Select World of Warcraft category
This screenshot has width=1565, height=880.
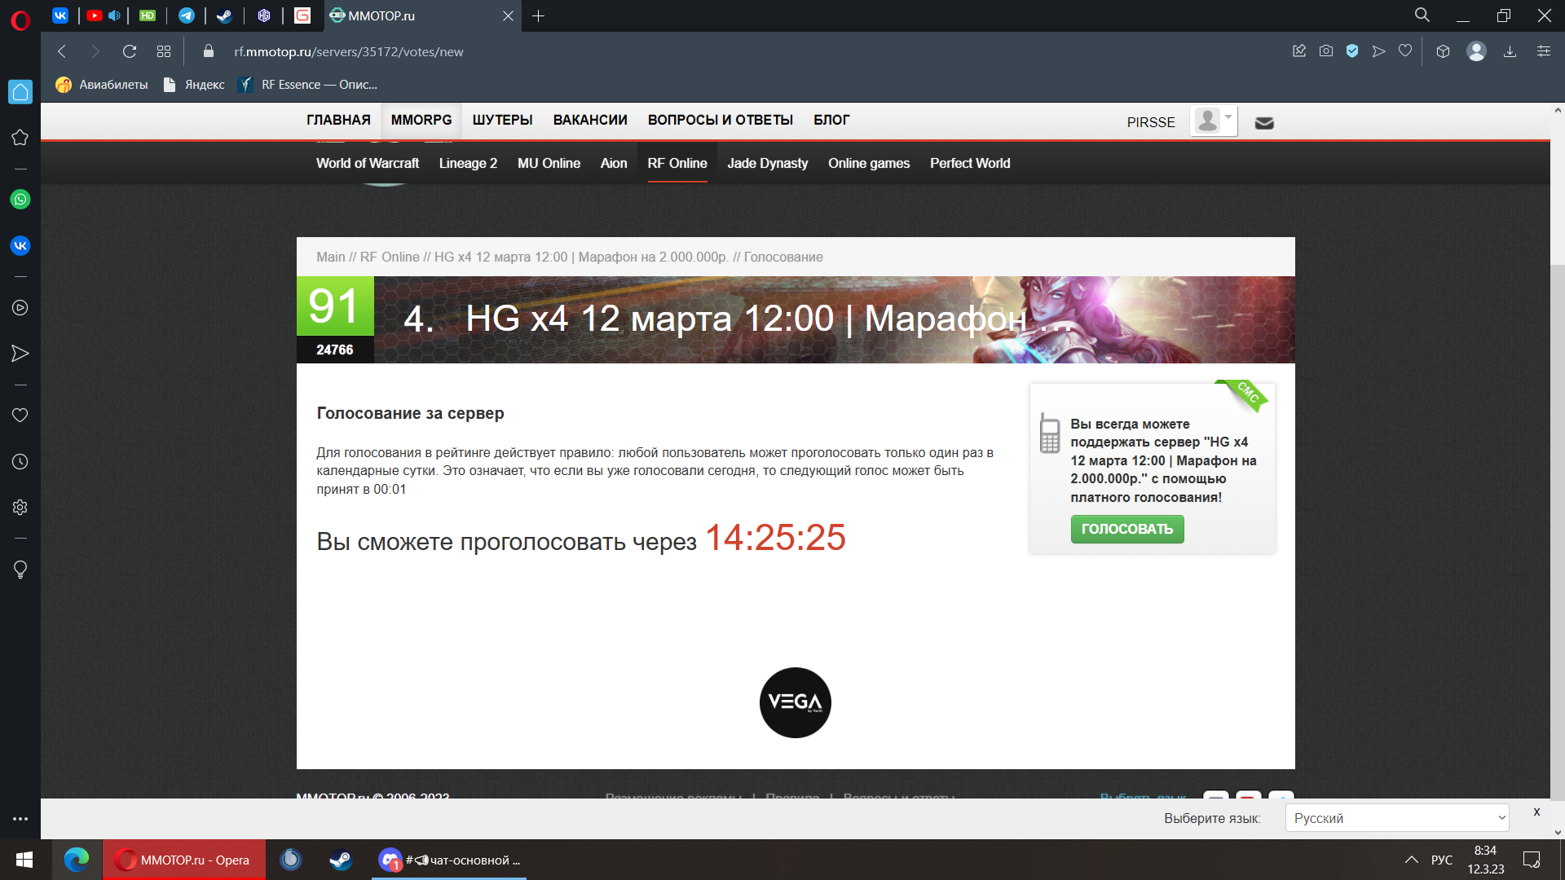pyautogui.click(x=368, y=163)
